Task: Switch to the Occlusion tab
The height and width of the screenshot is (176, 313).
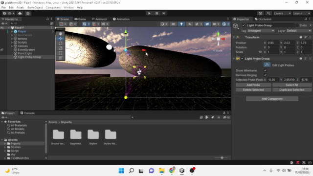Action: click(263, 19)
